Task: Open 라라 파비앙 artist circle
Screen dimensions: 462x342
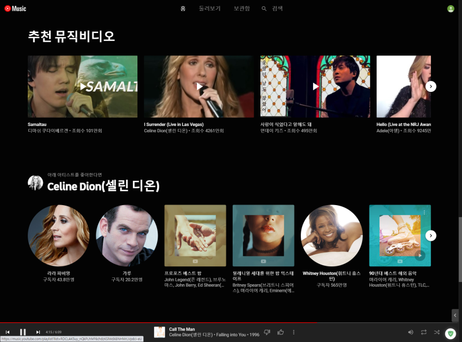Action: click(59, 236)
